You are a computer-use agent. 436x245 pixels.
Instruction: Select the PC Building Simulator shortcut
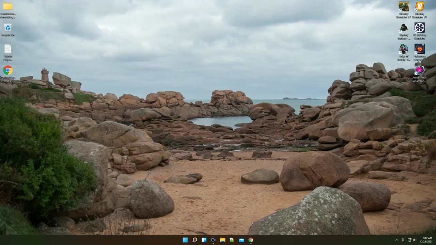[x=420, y=31]
